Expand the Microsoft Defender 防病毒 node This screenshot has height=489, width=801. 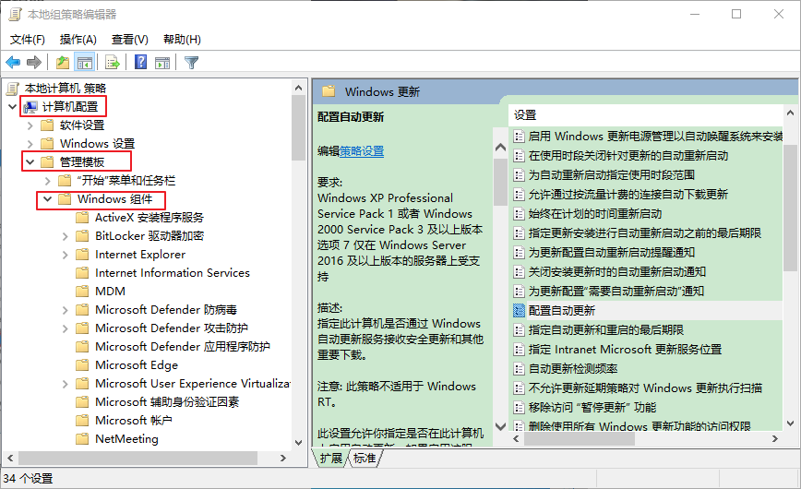pyautogui.click(x=65, y=310)
